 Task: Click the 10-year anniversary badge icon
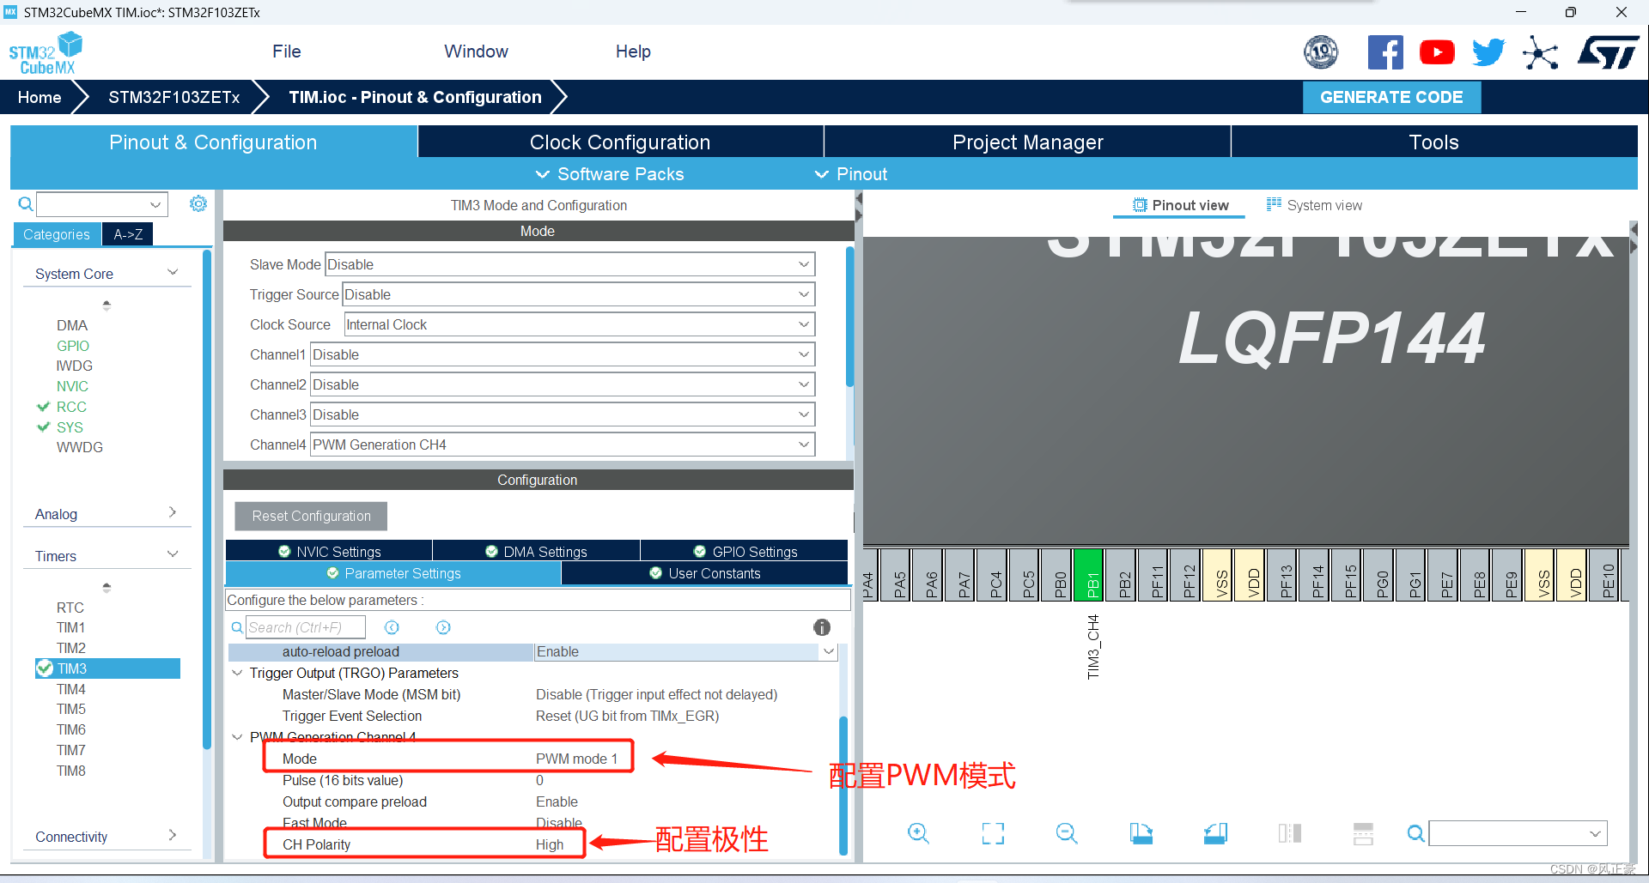(1321, 53)
